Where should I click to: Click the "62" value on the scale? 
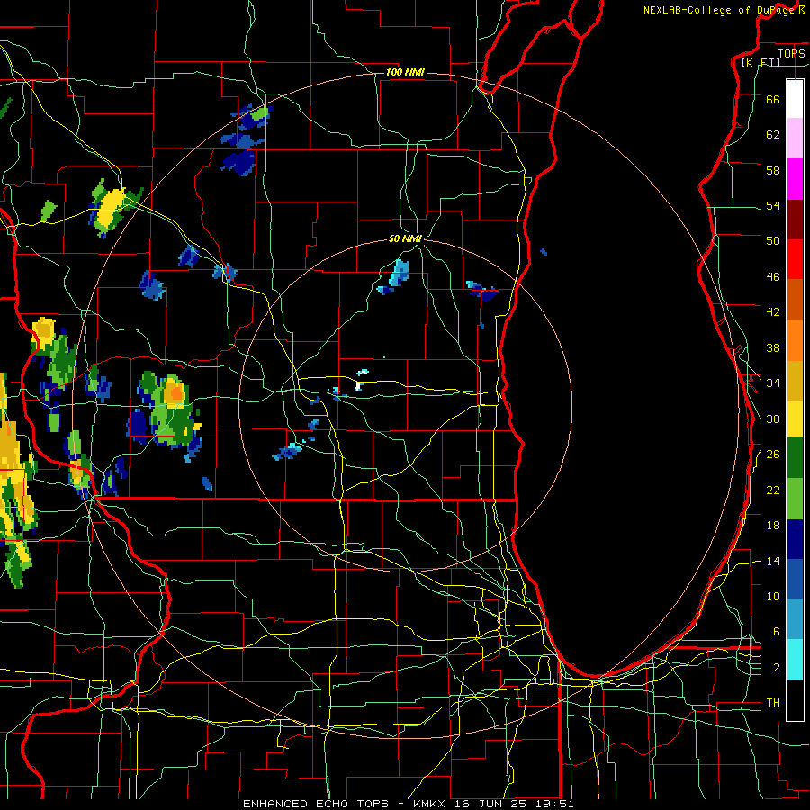(773, 134)
